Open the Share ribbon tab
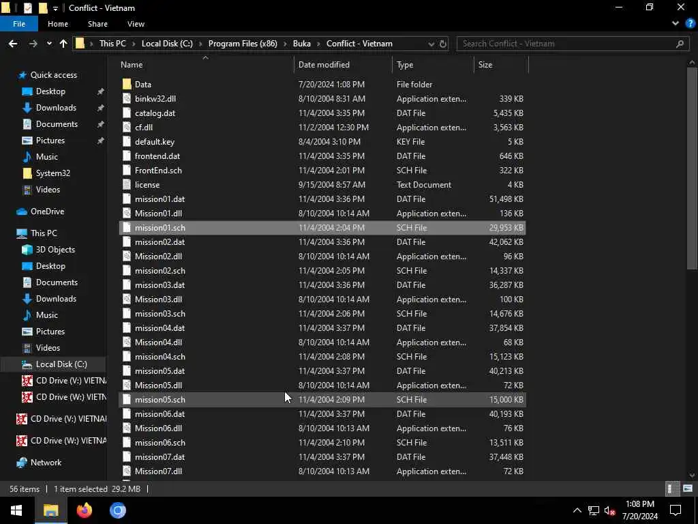The image size is (698, 524). click(97, 24)
